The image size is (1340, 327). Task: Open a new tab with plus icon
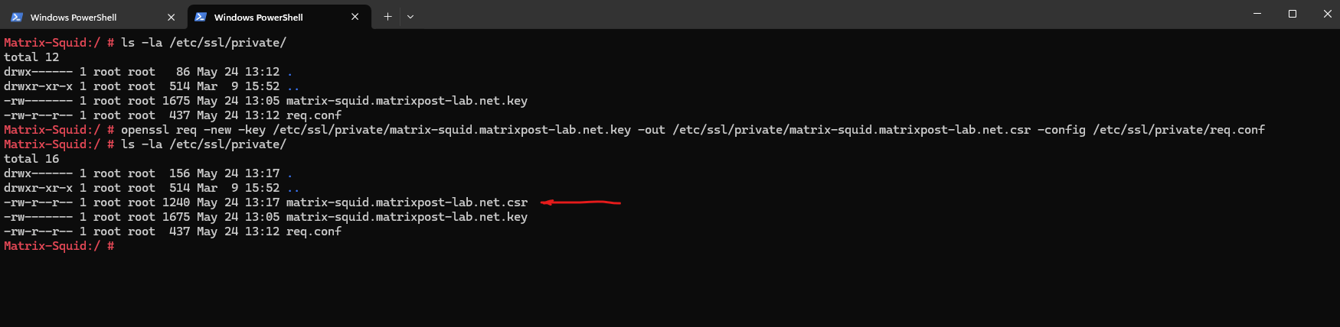click(x=387, y=16)
